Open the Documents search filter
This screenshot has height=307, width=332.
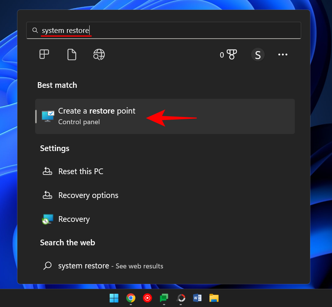(x=71, y=55)
